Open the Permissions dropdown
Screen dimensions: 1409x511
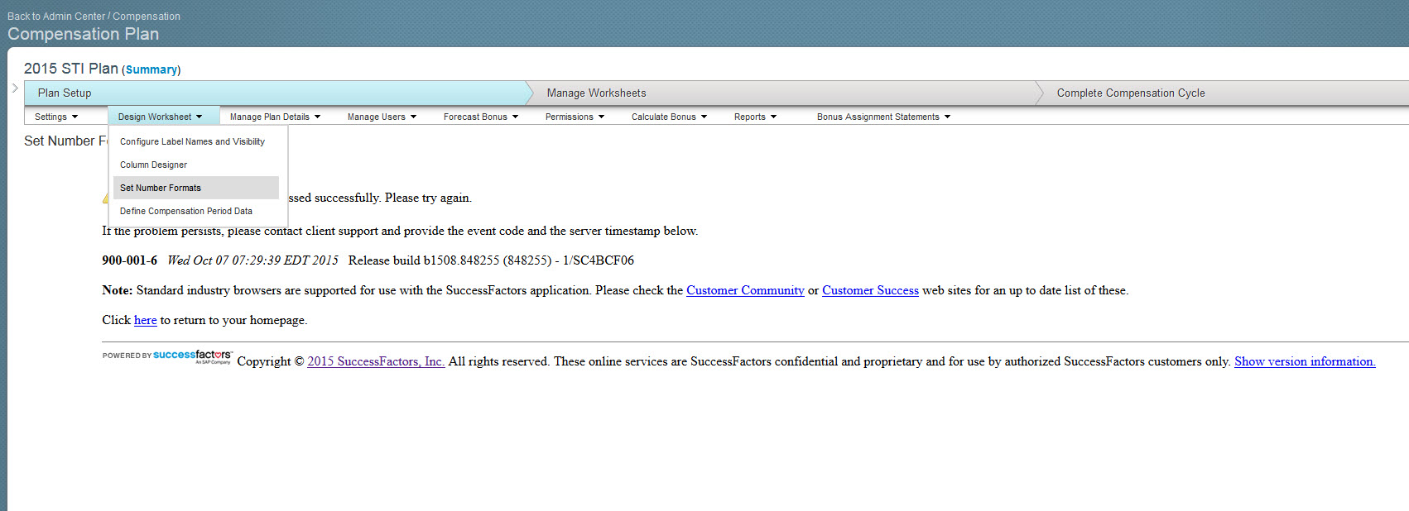pos(575,117)
